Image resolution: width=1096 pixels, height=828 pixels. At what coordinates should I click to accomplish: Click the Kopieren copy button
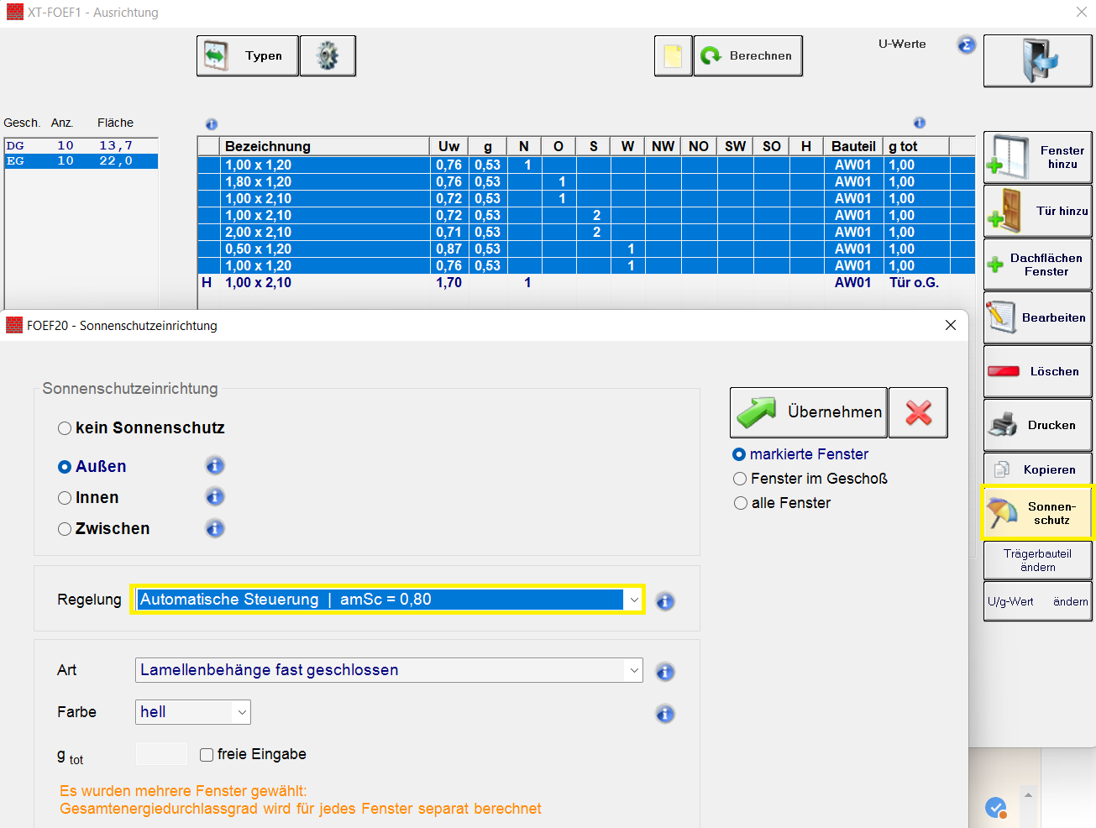tap(1038, 469)
